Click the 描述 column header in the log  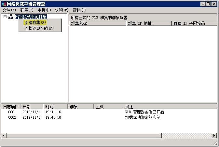point(169,107)
